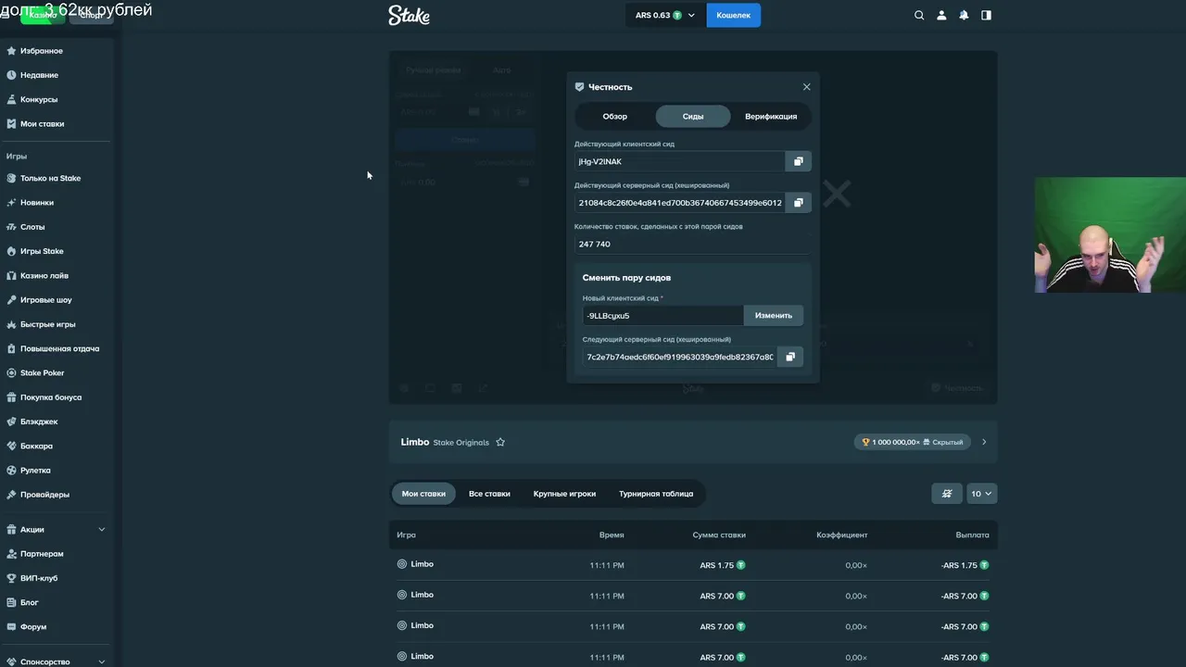Copy the active client seed
This screenshot has height=667, width=1186.
tap(798, 161)
